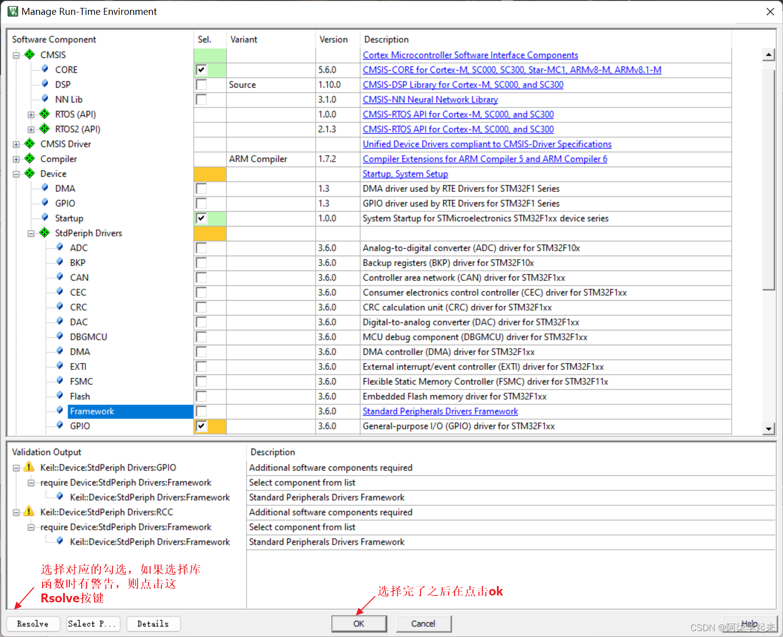This screenshot has height=637, width=783.
Task: Click the DBGMCU component blue icon
Action: coord(60,336)
